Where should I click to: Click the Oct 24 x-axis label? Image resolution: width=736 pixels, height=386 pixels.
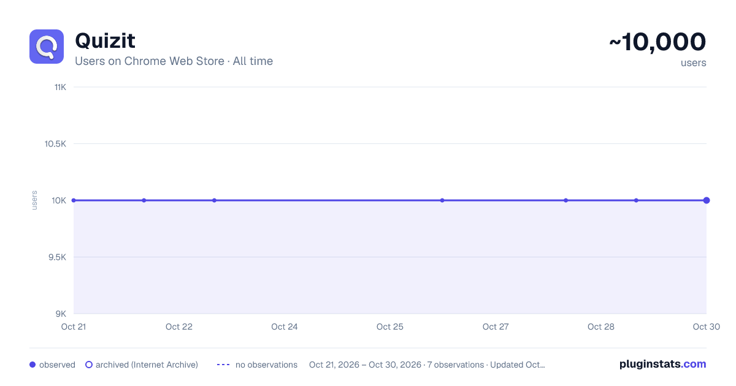(285, 327)
